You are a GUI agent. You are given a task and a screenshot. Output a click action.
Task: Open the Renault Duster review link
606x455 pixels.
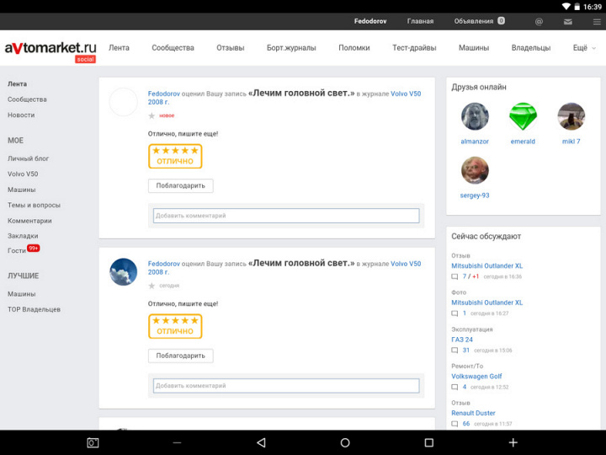click(x=473, y=413)
